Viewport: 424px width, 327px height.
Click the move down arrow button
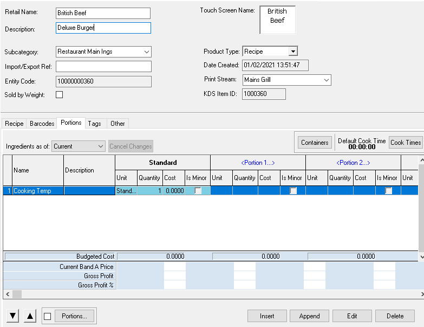coord(14,316)
